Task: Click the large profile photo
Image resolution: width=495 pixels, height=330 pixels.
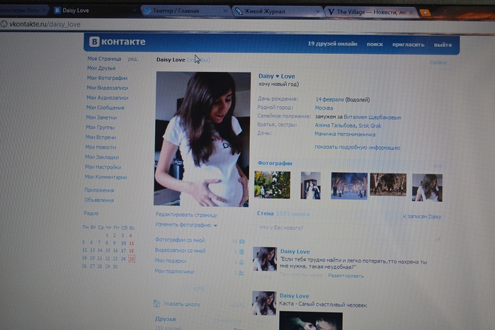Action: [x=202, y=139]
